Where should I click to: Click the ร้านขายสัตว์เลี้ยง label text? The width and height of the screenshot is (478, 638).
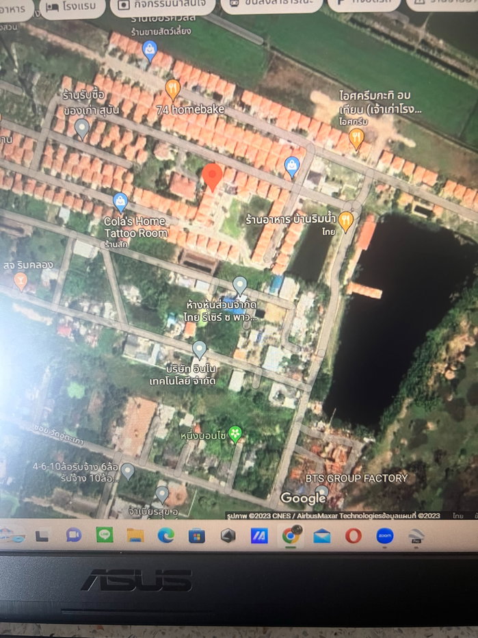tap(161, 31)
